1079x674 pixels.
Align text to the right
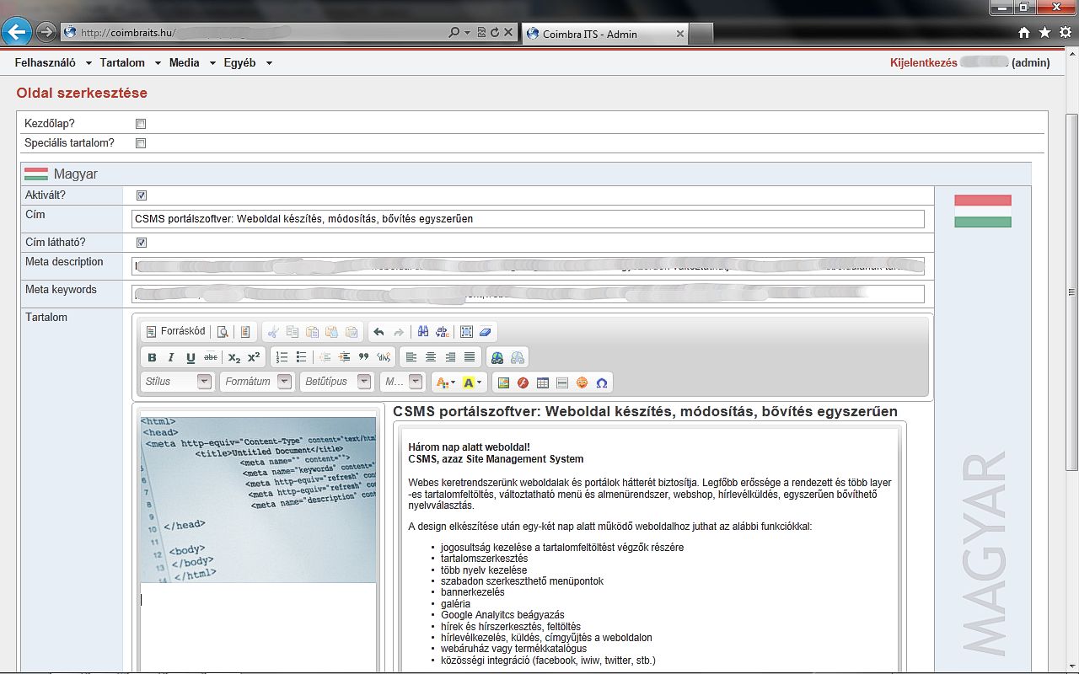pyautogui.click(x=450, y=357)
